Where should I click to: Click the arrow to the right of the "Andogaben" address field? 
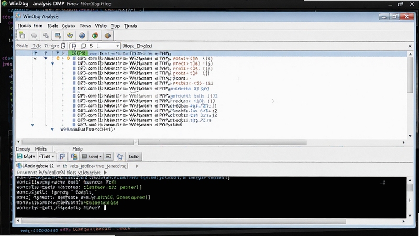point(137,166)
